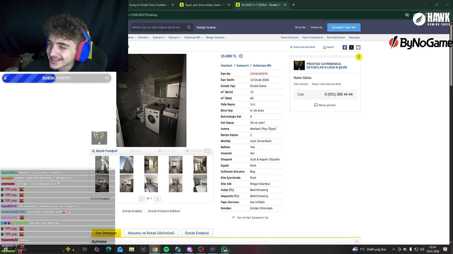Open File Explorer from the taskbar
This screenshot has width=453, height=254.
click(132, 249)
